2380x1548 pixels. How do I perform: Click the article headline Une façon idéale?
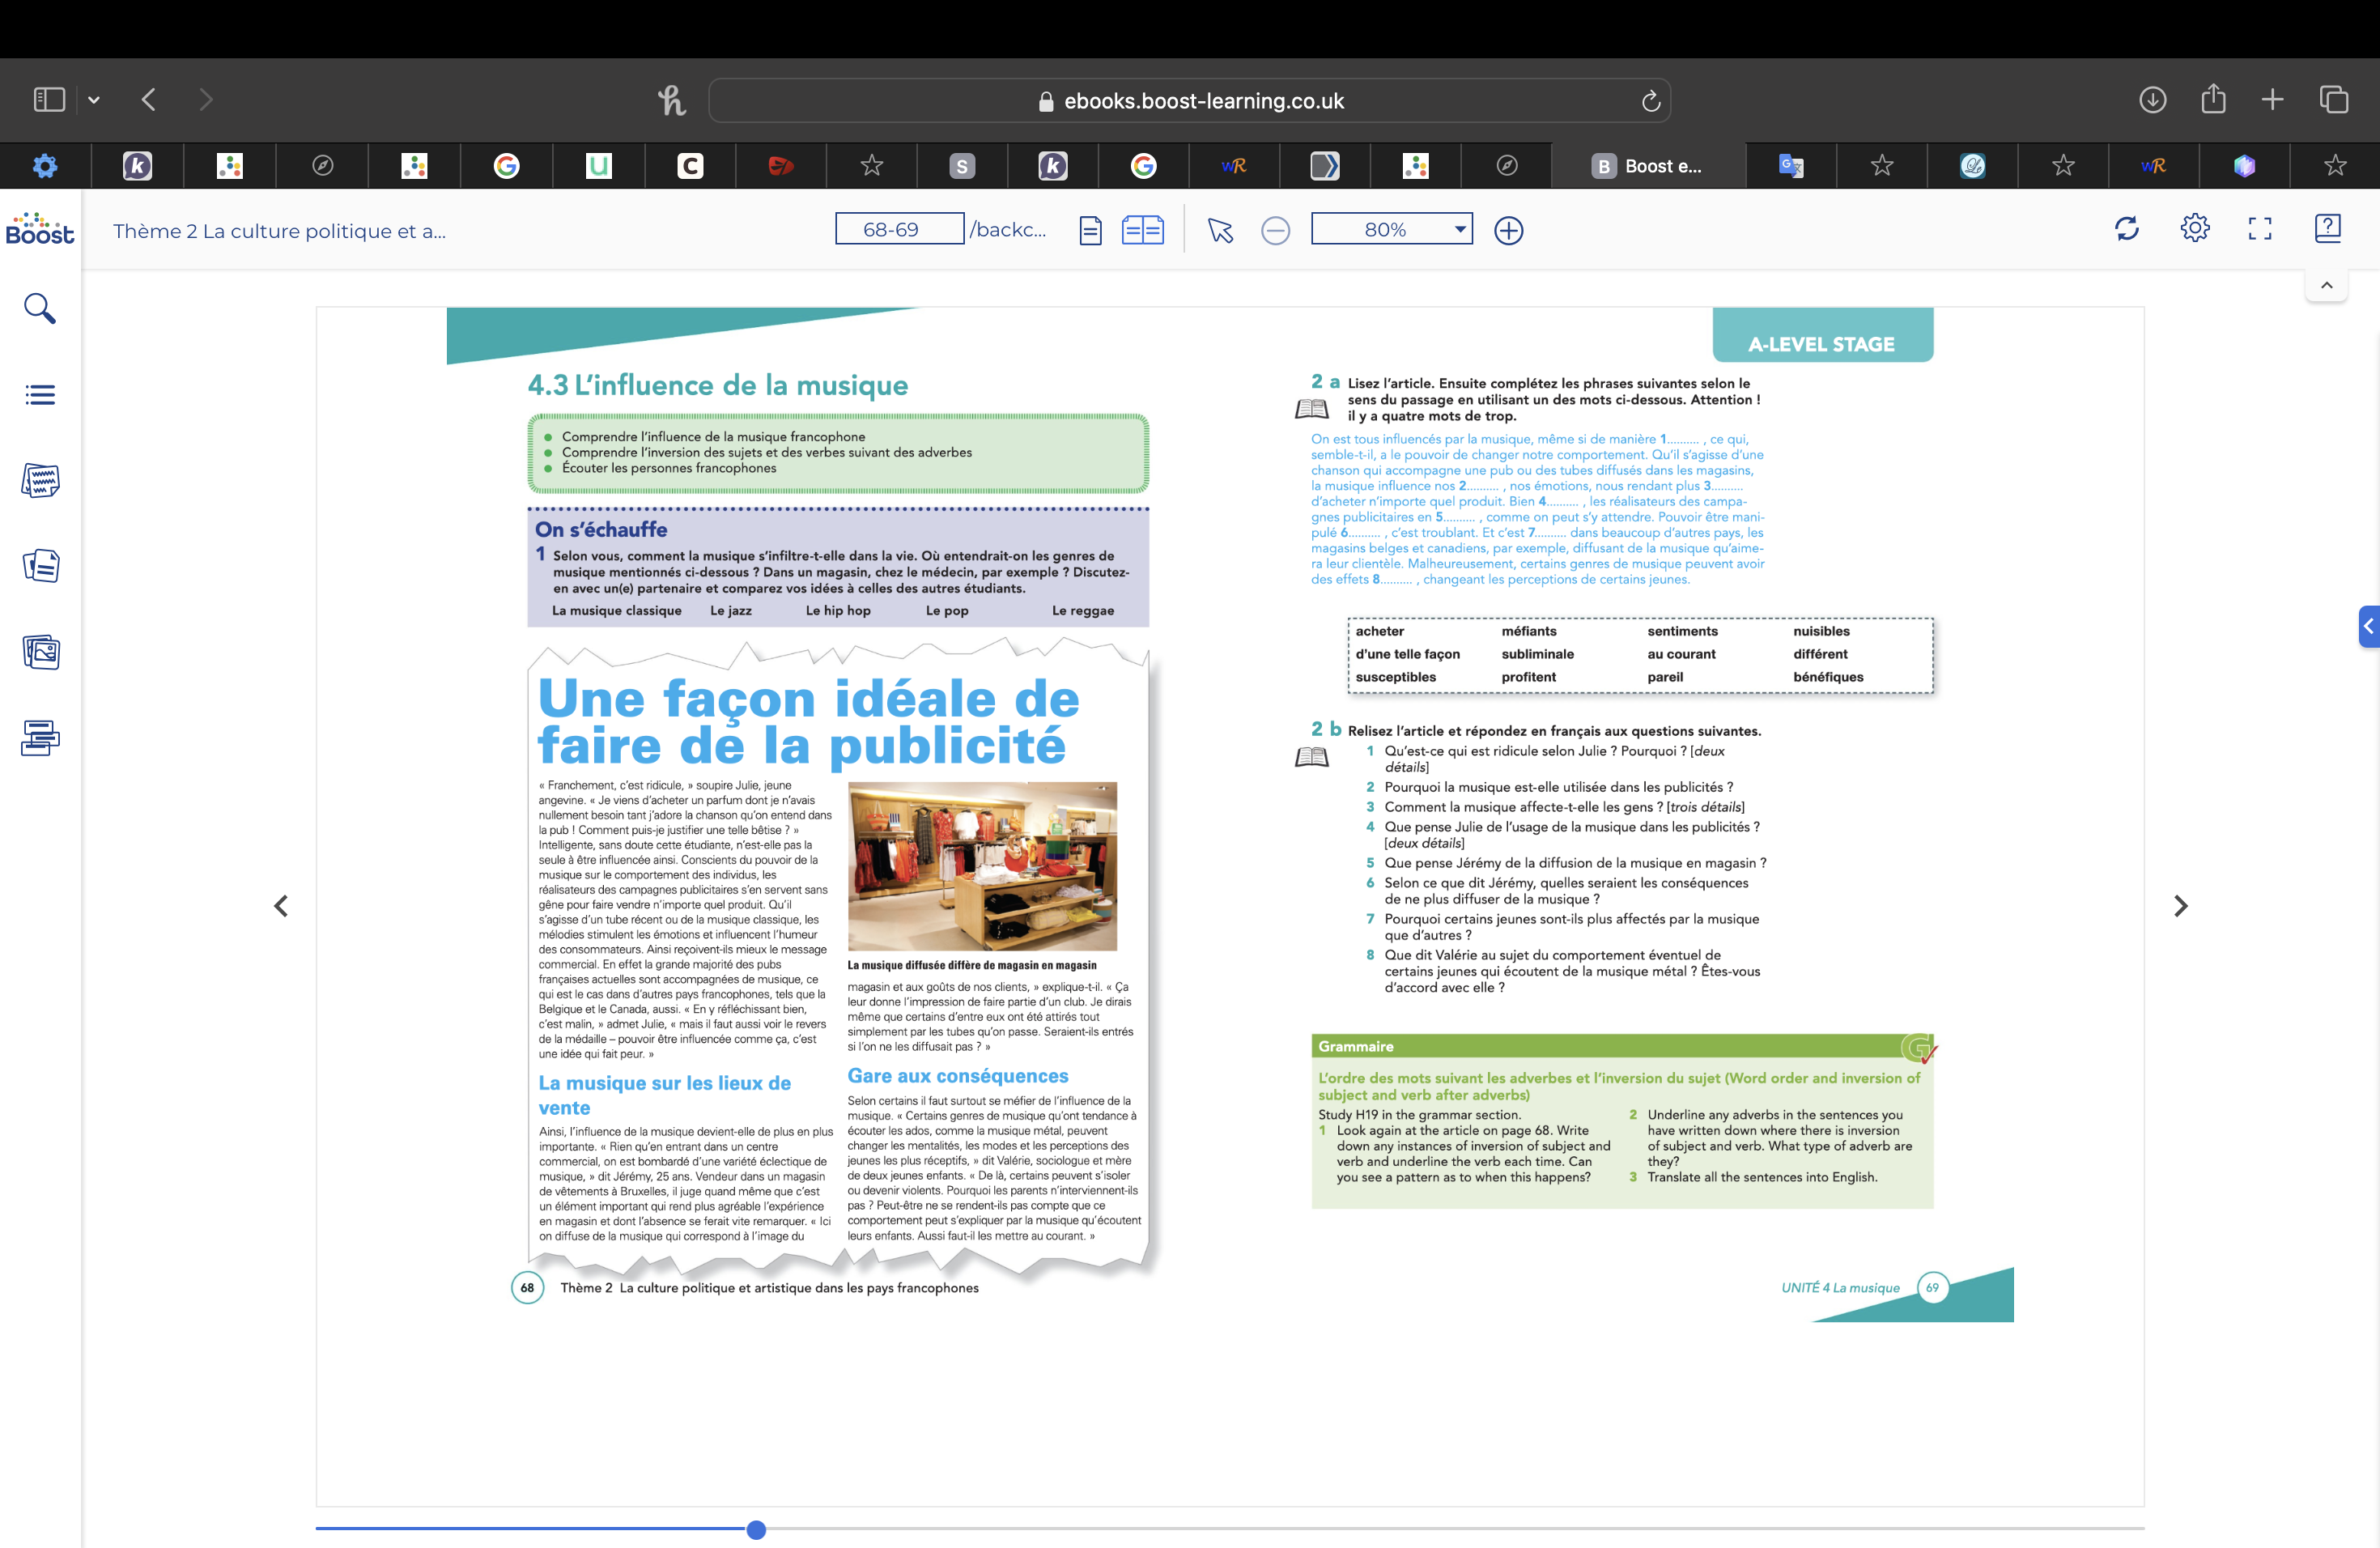click(808, 721)
